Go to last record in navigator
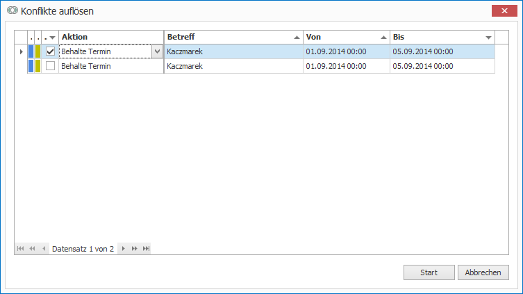The width and height of the screenshot is (523, 294). click(x=146, y=248)
